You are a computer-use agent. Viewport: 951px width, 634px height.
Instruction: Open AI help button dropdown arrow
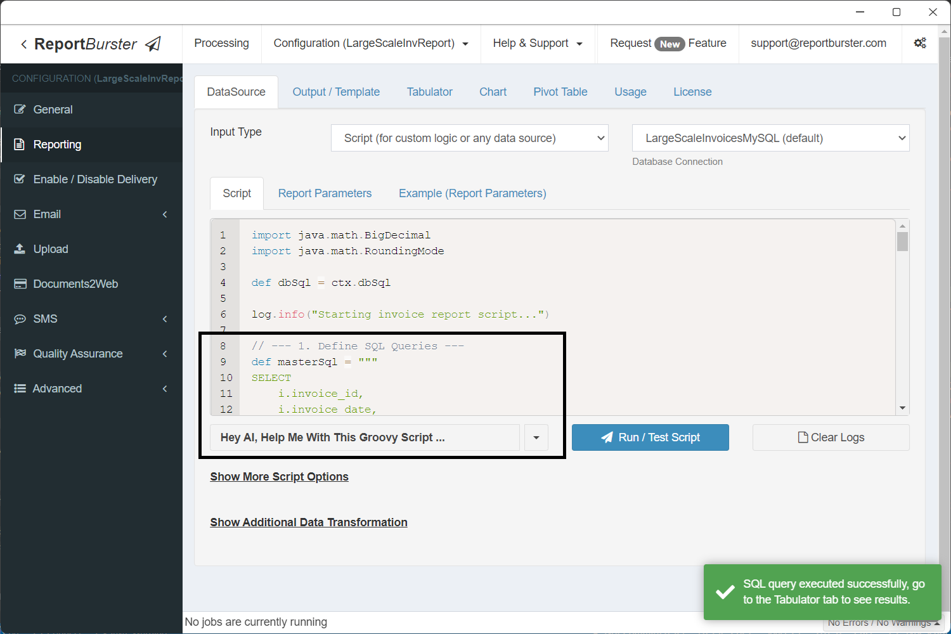click(536, 437)
